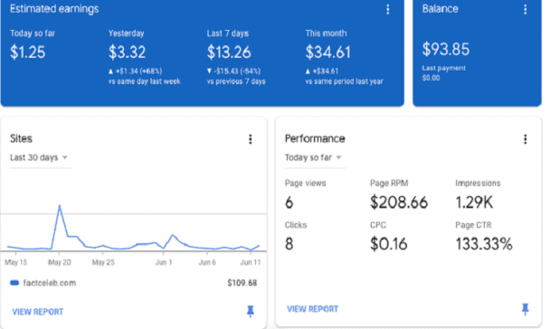Screen dimensions: 550x329
Task: Click the -$15.43 (-54%) change text
Action: pos(237,71)
